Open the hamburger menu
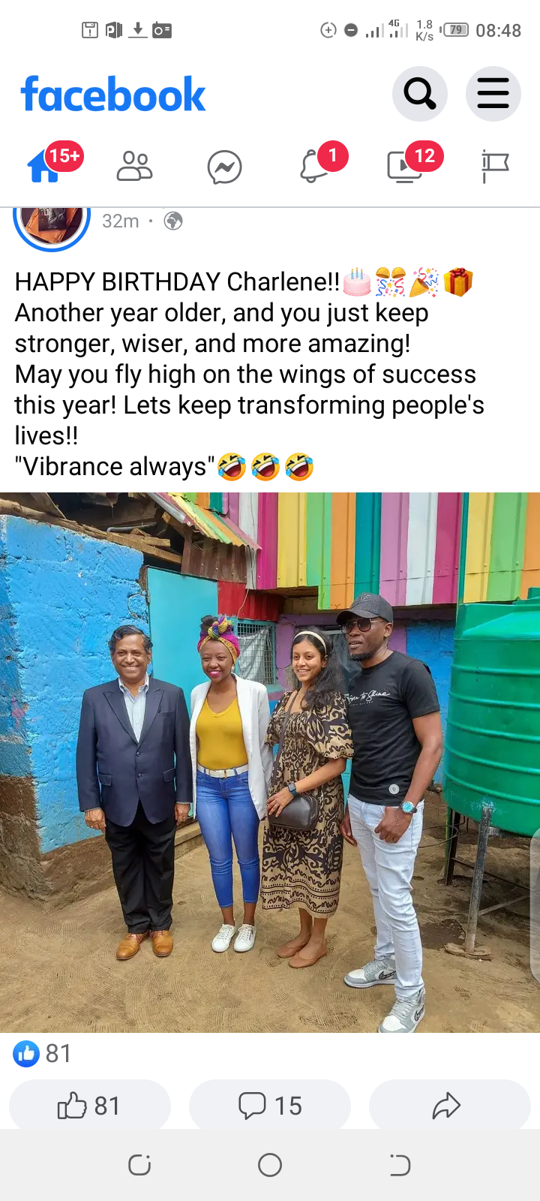 [x=493, y=94]
